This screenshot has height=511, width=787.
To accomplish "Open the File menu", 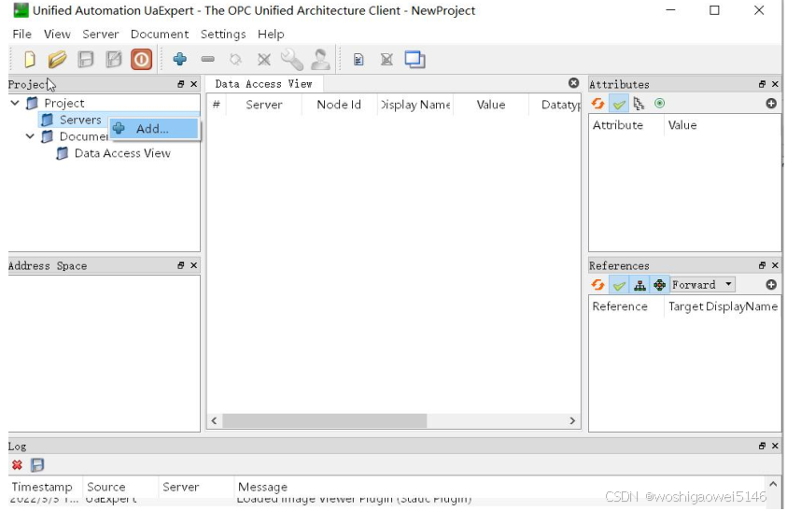I will [x=22, y=35].
